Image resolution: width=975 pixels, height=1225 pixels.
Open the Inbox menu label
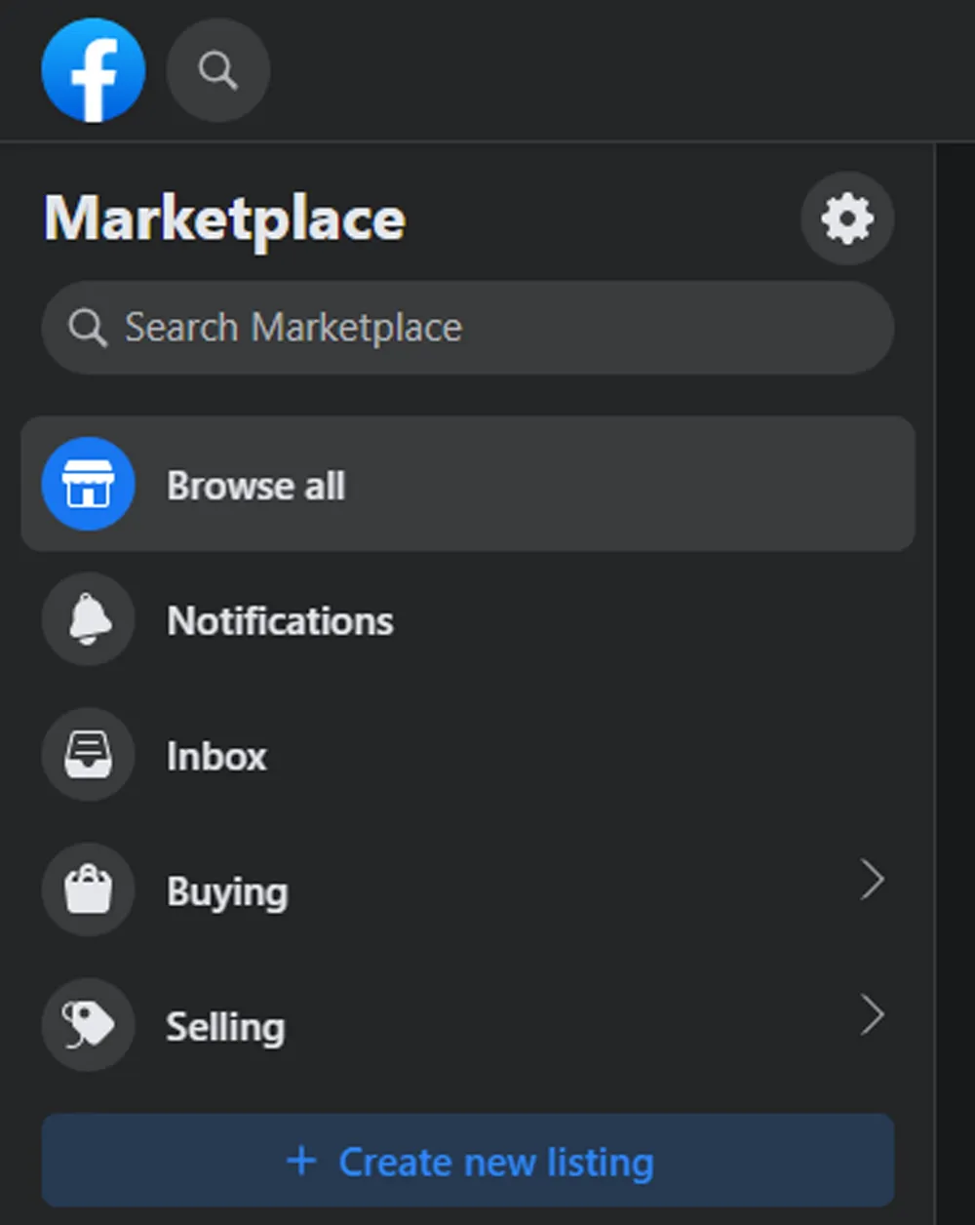[x=216, y=757]
